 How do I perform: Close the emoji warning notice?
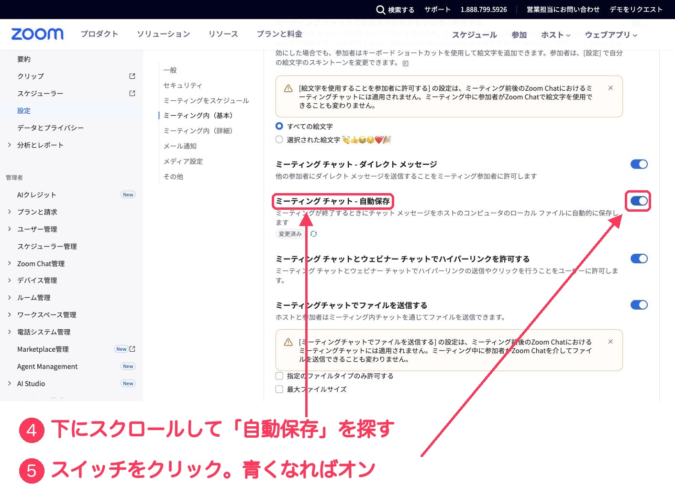tap(610, 88)
